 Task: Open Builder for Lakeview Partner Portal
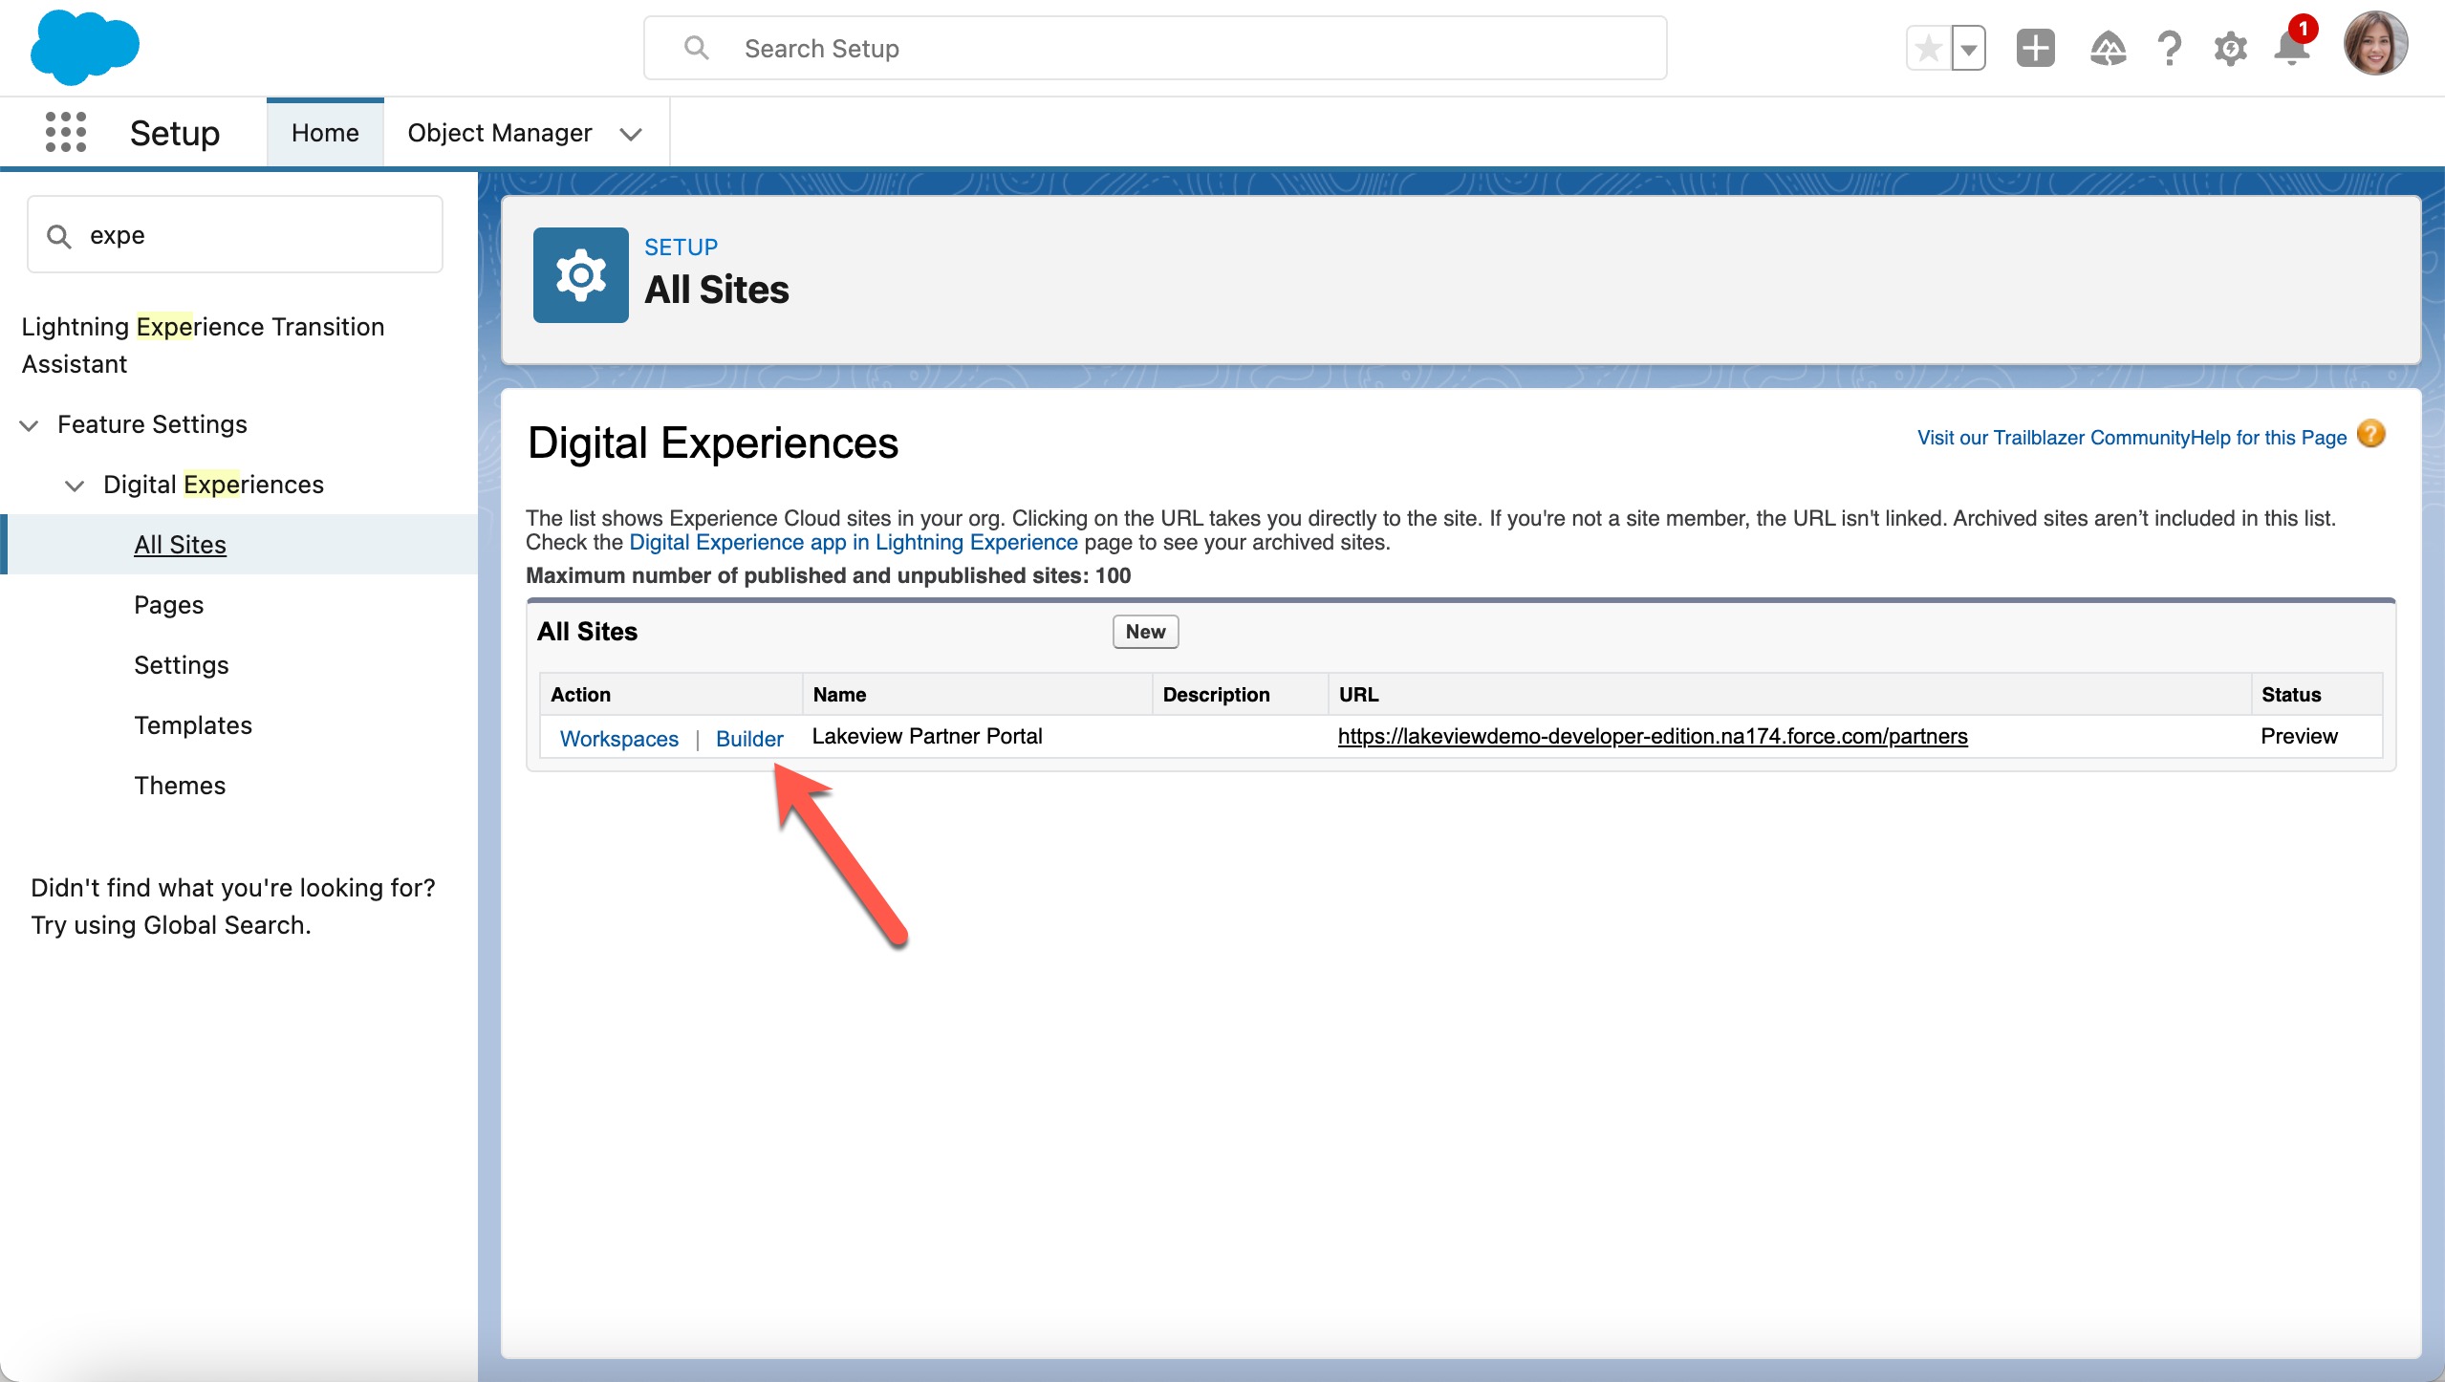pos(749,739)
